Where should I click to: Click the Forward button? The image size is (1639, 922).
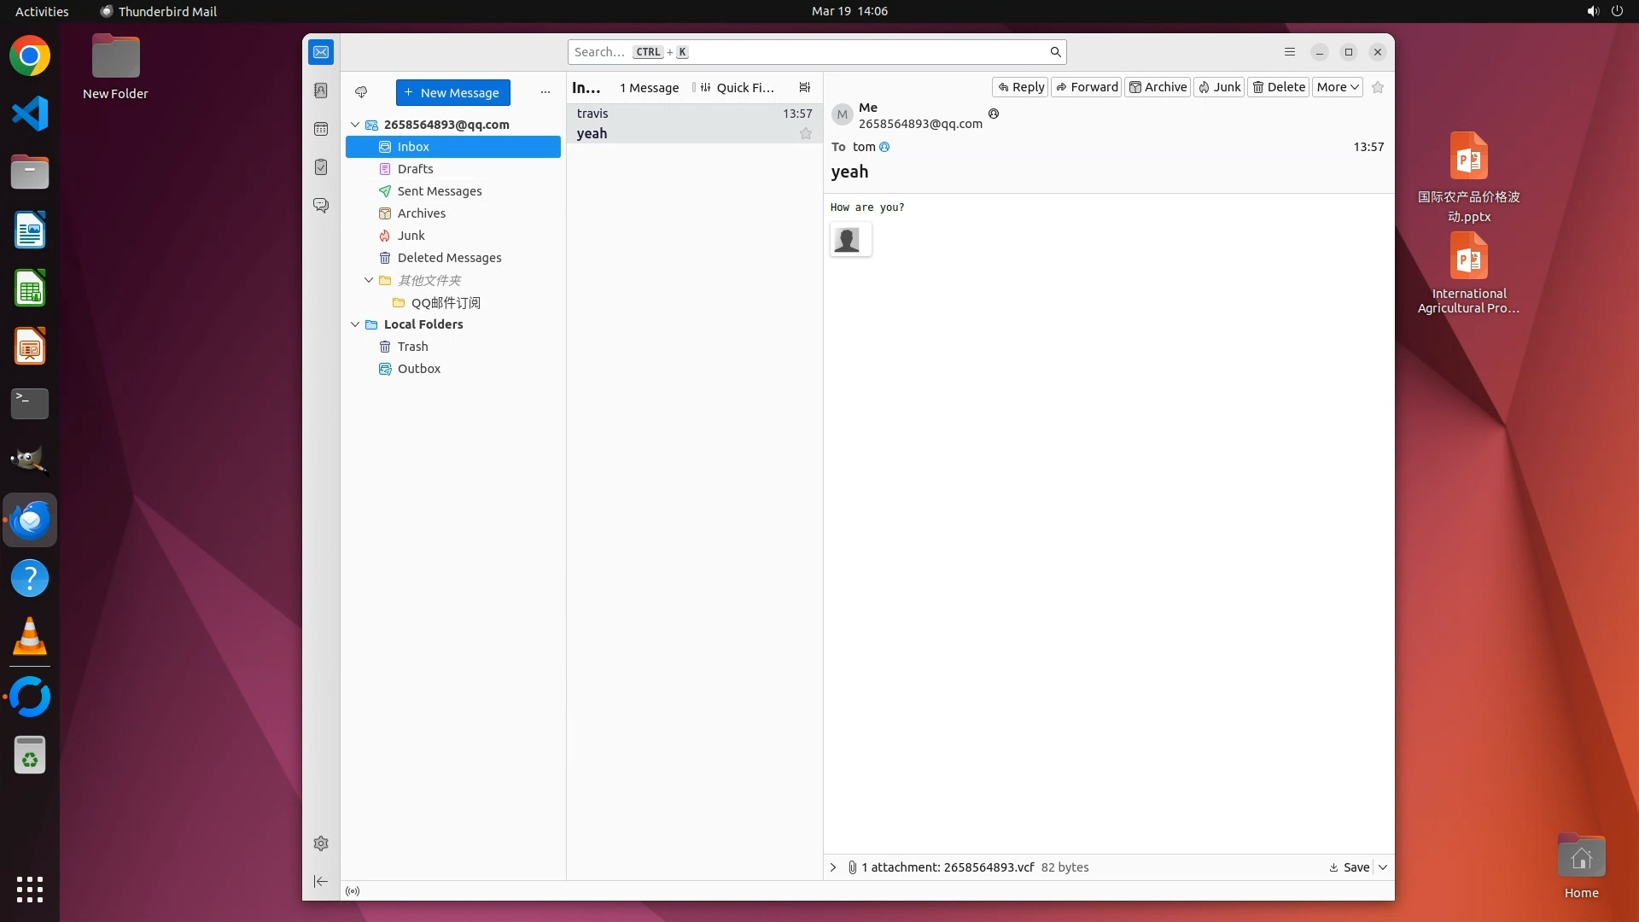pyautogui.click(x=1086, y=87)
